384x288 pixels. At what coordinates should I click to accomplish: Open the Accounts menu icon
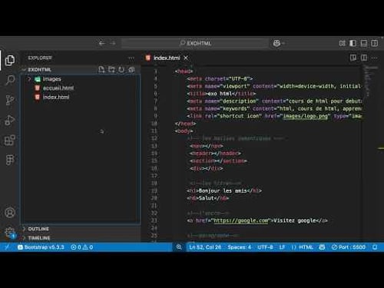tap(10, 213)
